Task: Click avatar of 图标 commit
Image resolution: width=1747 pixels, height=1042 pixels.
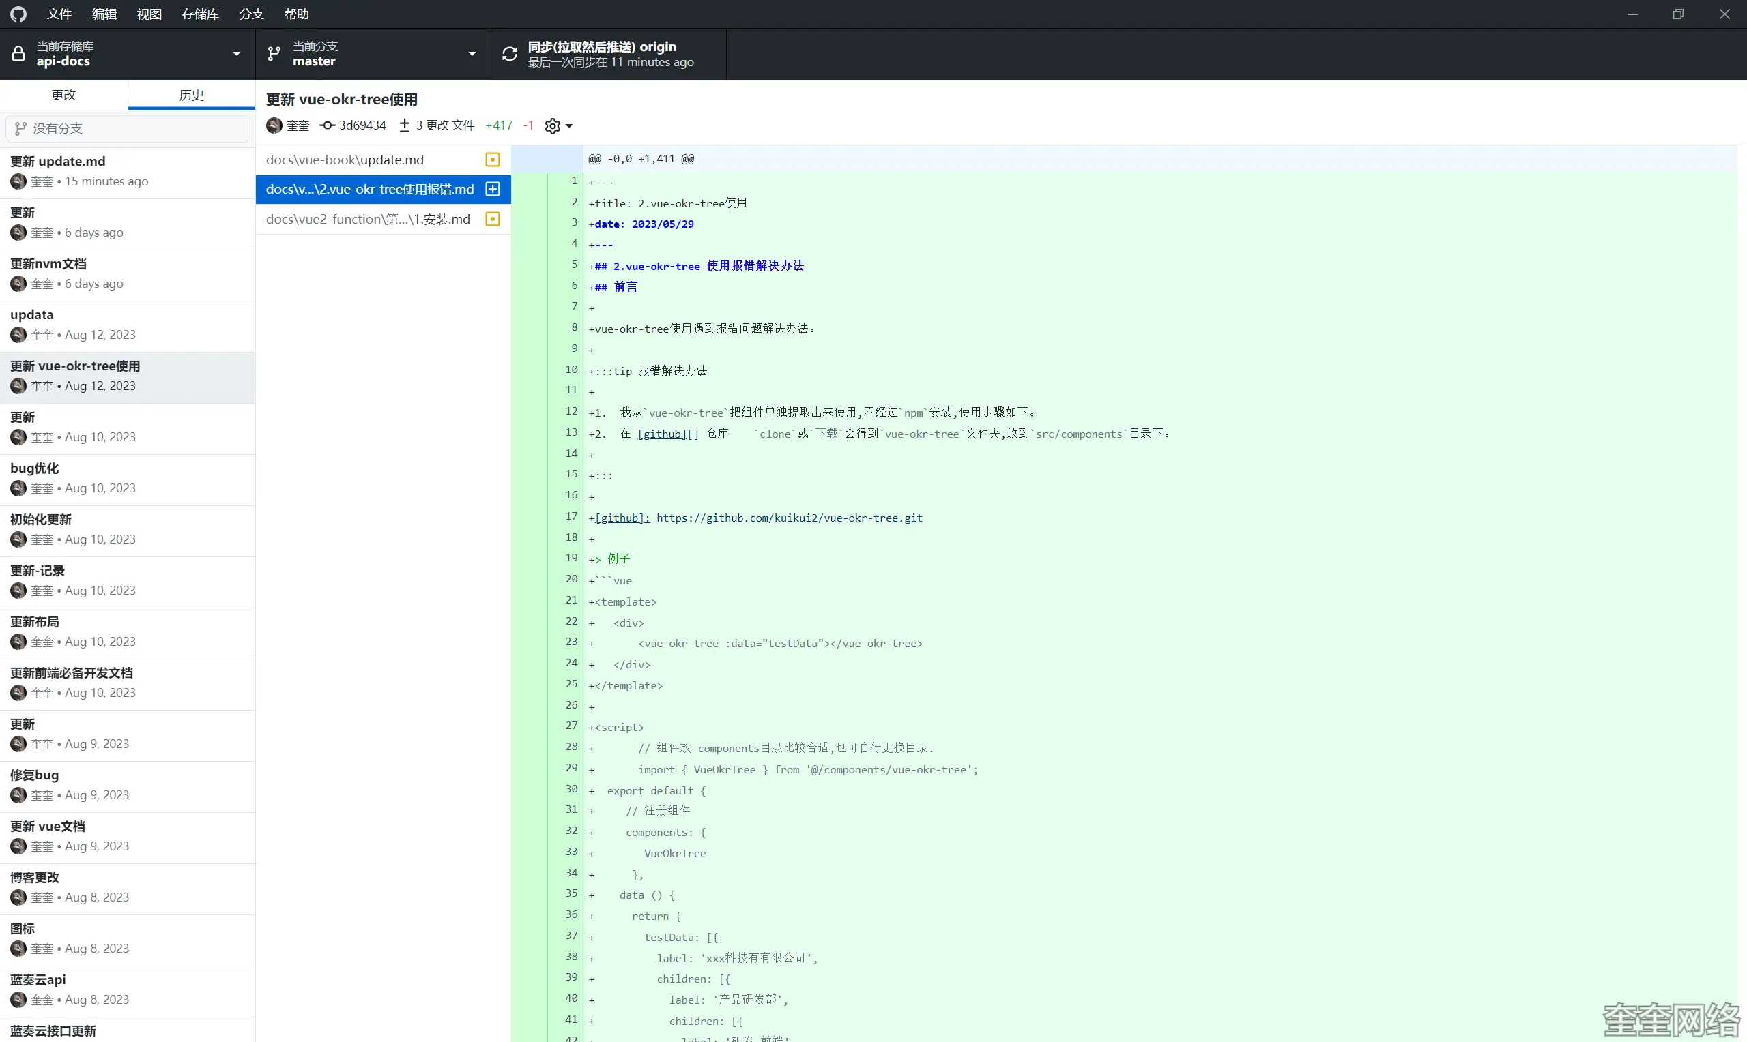Action: (x=18, y=949)
